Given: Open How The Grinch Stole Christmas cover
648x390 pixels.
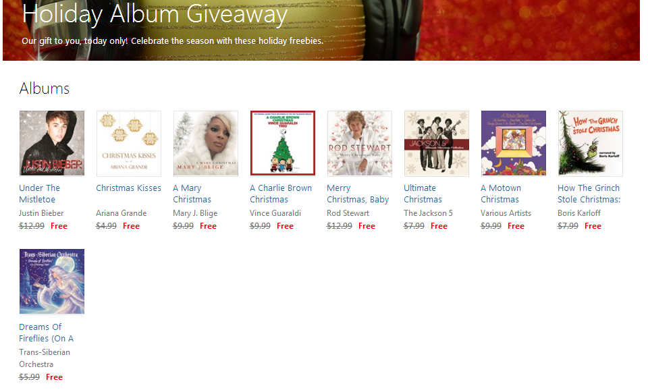Looking at the screenshot, I should tap(590, 143).
